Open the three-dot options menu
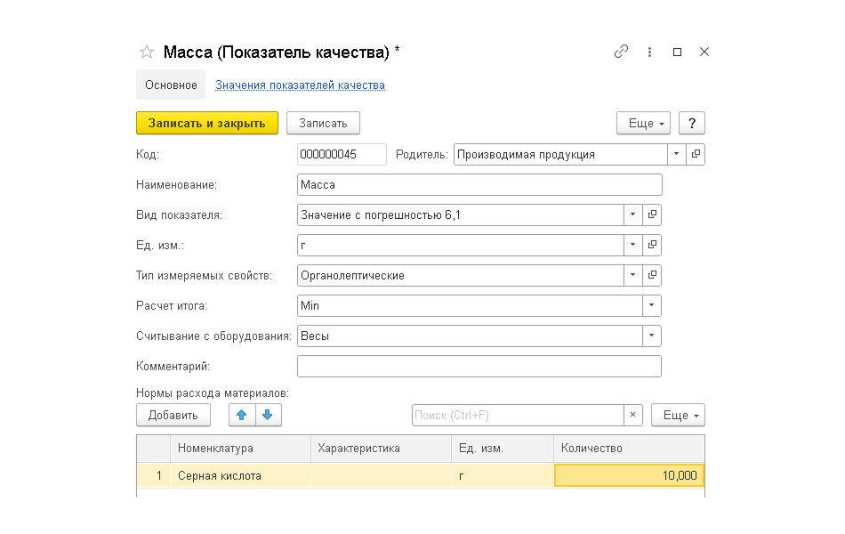The image size is (845, 534). (649, 52)
